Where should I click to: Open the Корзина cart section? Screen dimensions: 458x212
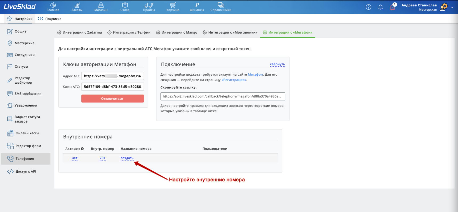[x=173, y=7]
